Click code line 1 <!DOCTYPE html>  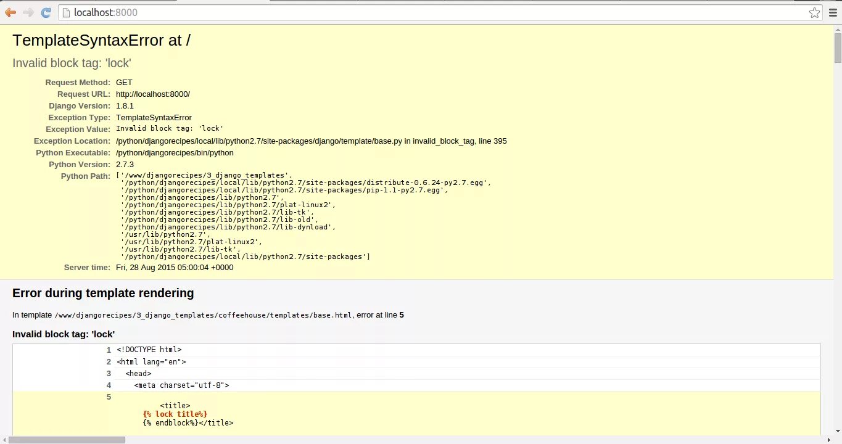[149, 350]
